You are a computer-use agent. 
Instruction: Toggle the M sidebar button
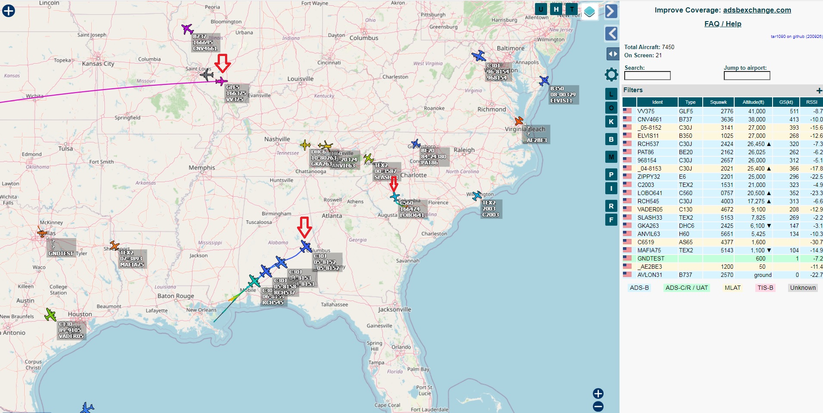point(611,157)
